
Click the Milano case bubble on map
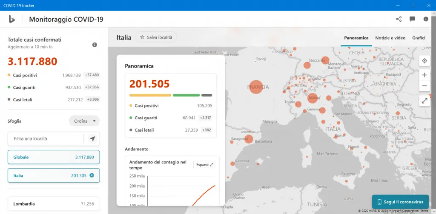click(x=313, y=98)
